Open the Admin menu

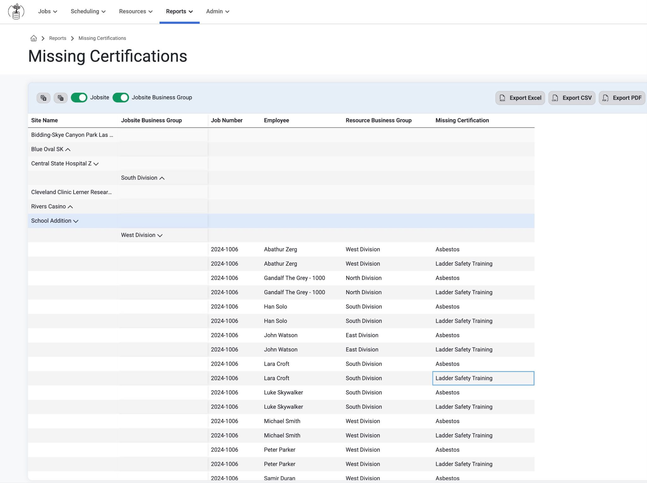[x=218, y=11]
